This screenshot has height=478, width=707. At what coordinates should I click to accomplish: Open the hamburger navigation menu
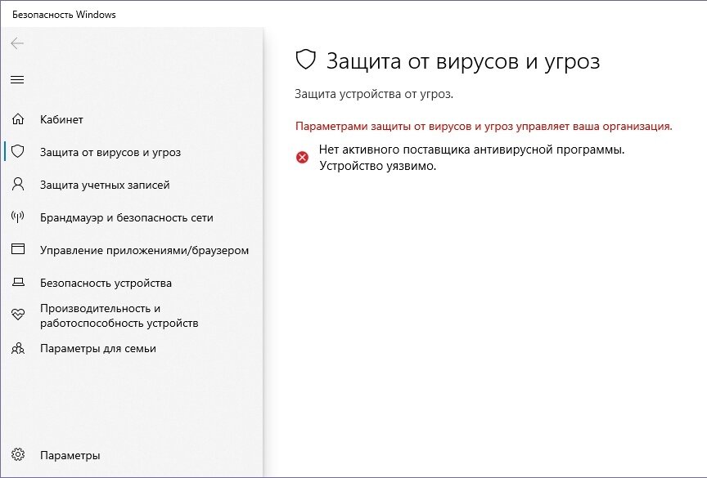tap(17, 79)
